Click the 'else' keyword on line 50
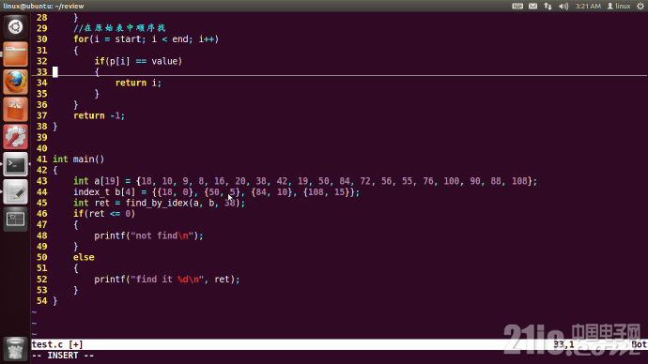 click(84, 258)
